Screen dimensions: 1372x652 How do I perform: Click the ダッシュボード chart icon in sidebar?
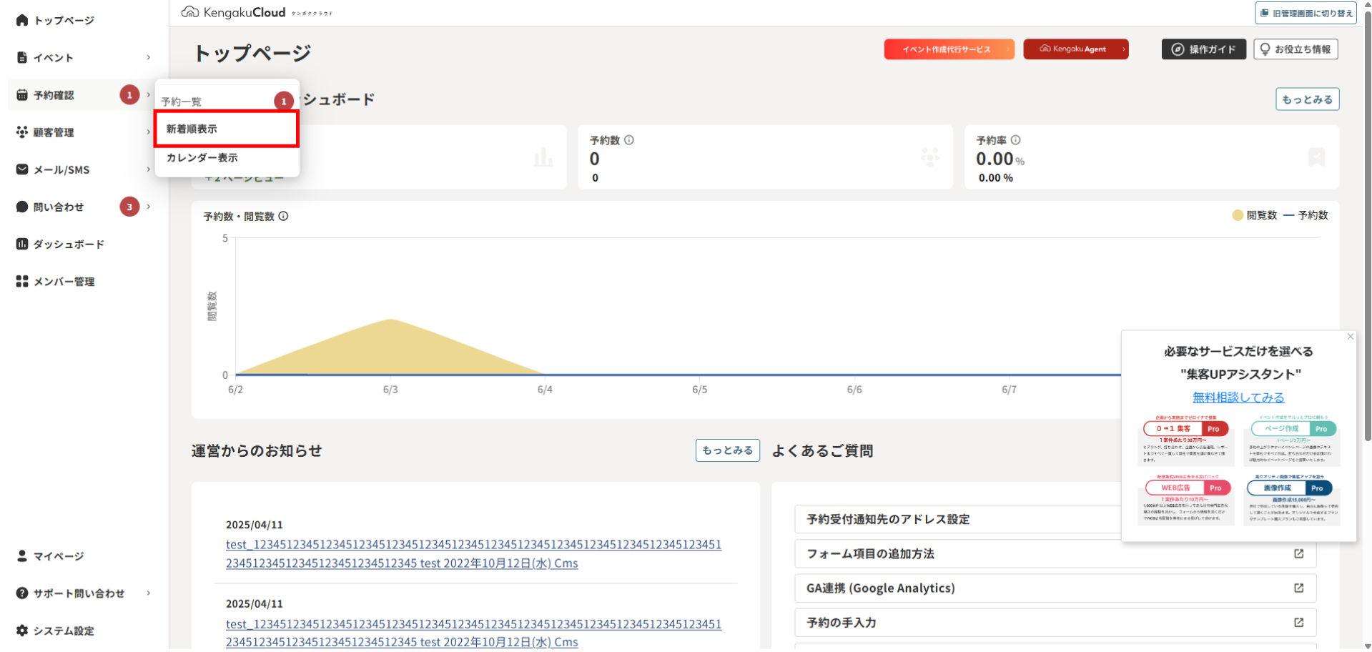pyautogui.click(x=22, y=244)
